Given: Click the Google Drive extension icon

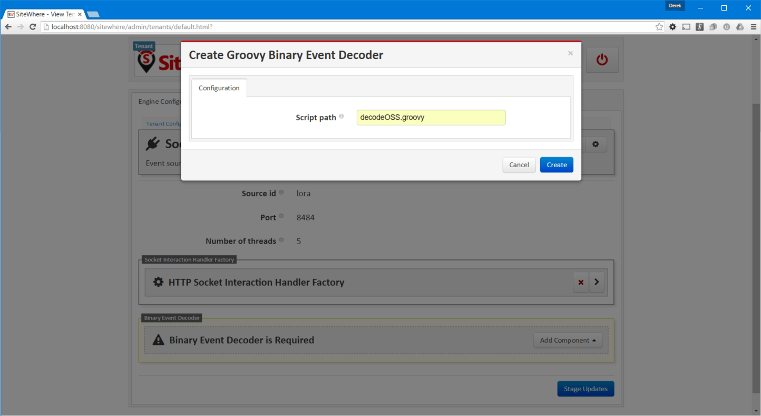Looking at the screenshot, I should (x=739, y=26).
